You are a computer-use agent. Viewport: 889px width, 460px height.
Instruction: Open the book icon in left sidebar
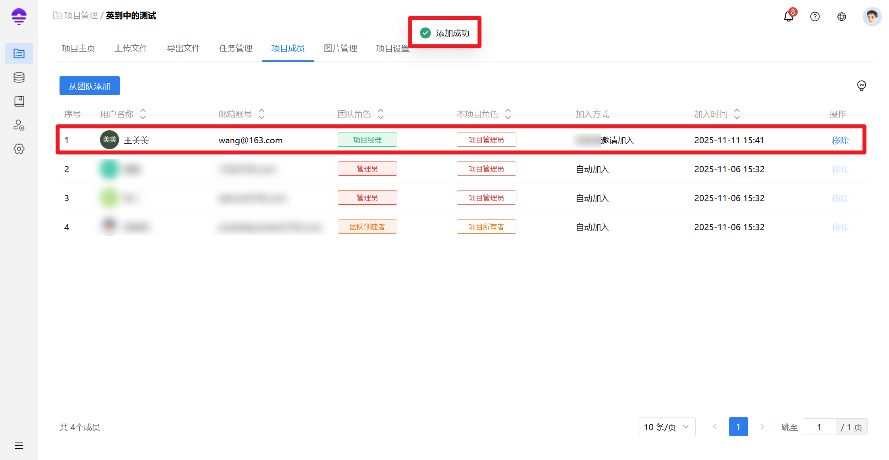19,101
